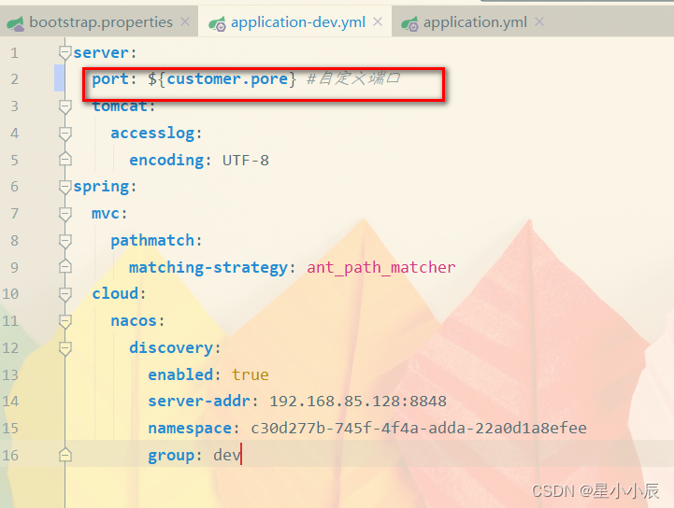This screenshot has height=508, width=674.
Task: Click the application.yml Spring icon
Action: (409, 23)
